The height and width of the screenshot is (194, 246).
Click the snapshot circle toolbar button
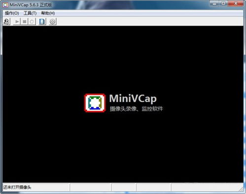coord(32,22)
